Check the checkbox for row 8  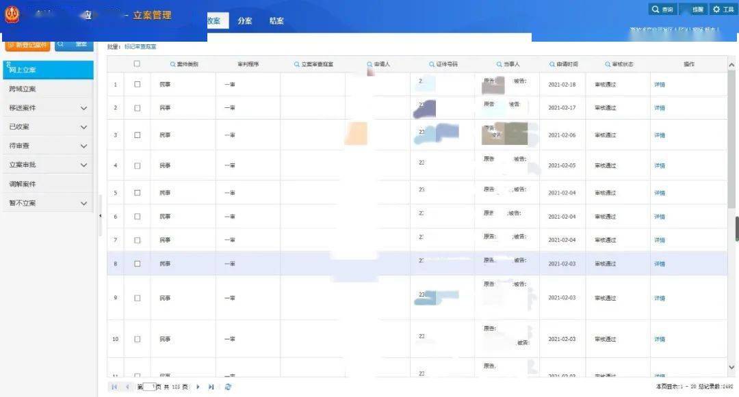tap(137, 264)
